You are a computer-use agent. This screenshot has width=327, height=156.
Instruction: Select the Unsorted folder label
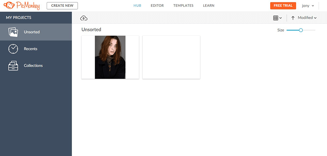click(32, 32)
